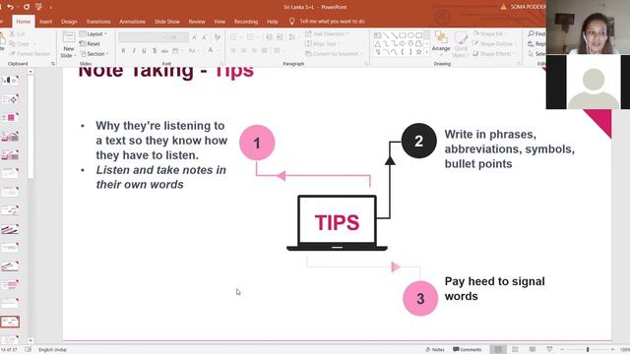This screenshot has height=354, width=630.
Task: Select the triangle shape in the shapes gallery
Action: (378, 43)
